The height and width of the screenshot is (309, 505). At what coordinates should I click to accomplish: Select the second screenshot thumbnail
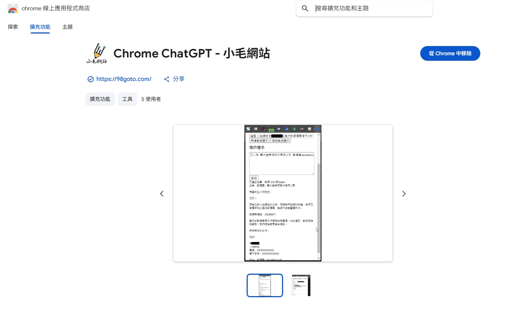click(x=301, y=285)
